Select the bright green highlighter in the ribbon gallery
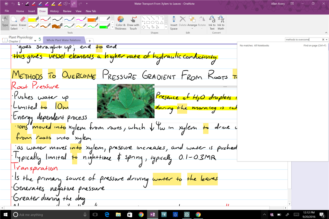Image resolution: width=329 pixels, height=219 pixels. pyautogui.click(x=105, y=26)
